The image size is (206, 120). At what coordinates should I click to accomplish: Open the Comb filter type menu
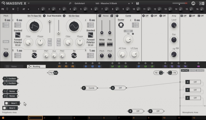tap(128, 16)
